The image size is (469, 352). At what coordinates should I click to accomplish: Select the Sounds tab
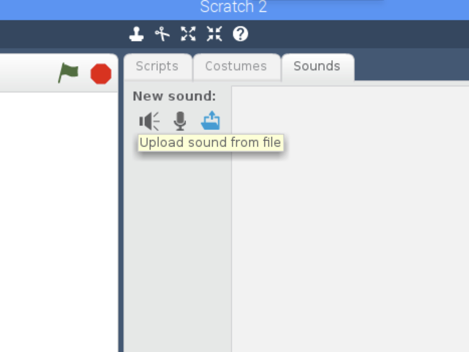[x=317, y=66]
